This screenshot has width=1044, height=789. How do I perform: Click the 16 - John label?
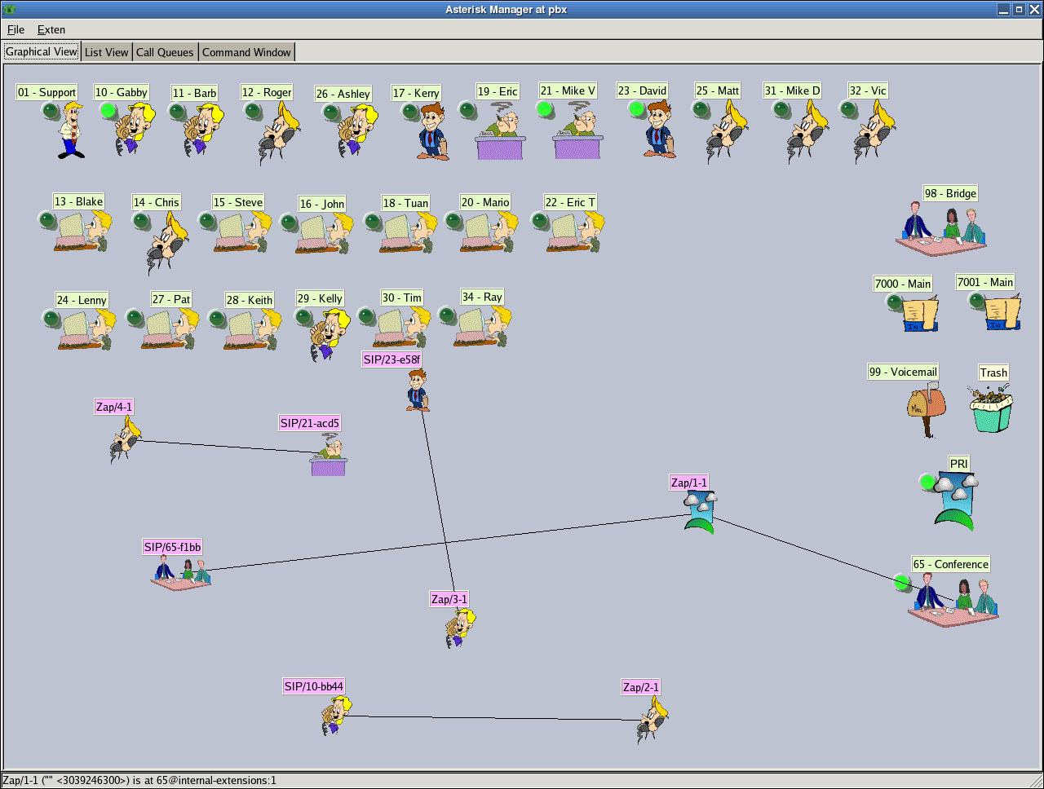pos(321,204)
